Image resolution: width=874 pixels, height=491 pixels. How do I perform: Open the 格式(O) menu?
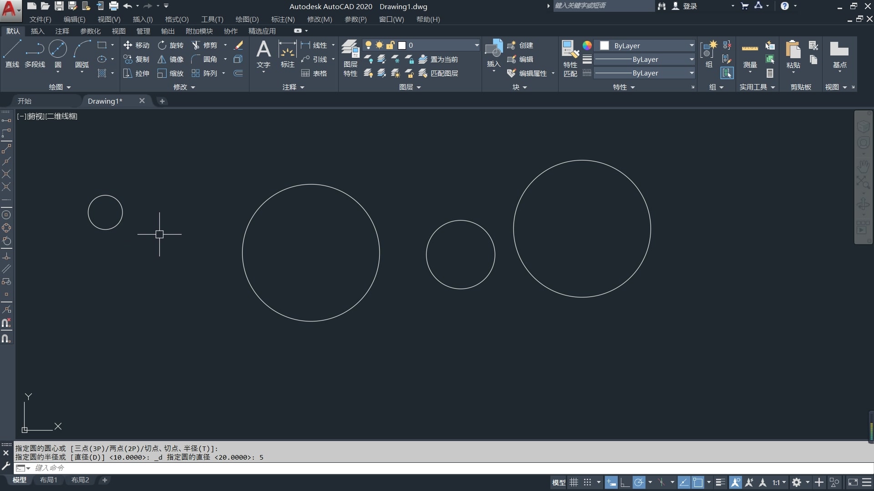pos(177,19)
